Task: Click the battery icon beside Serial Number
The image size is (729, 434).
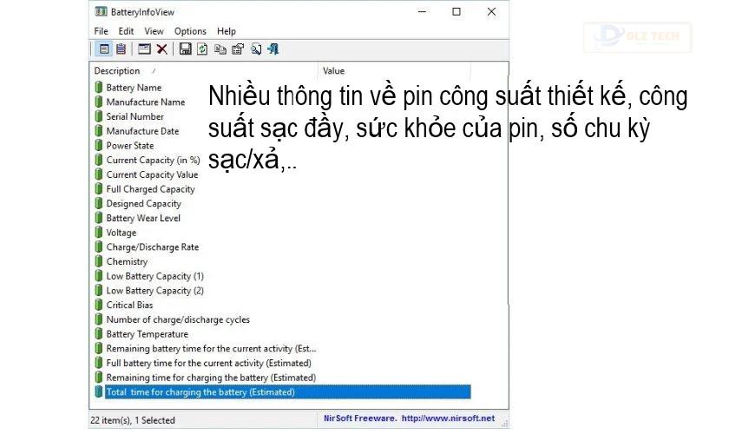Action: (x=99, y=116)
